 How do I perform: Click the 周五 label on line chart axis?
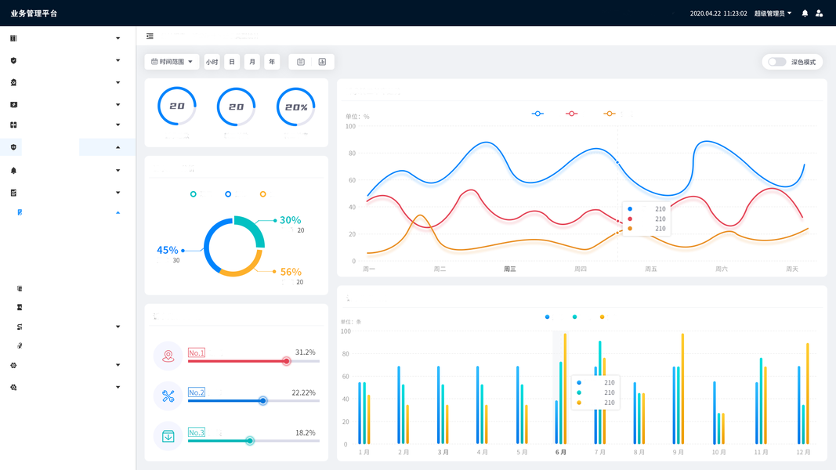651,269
